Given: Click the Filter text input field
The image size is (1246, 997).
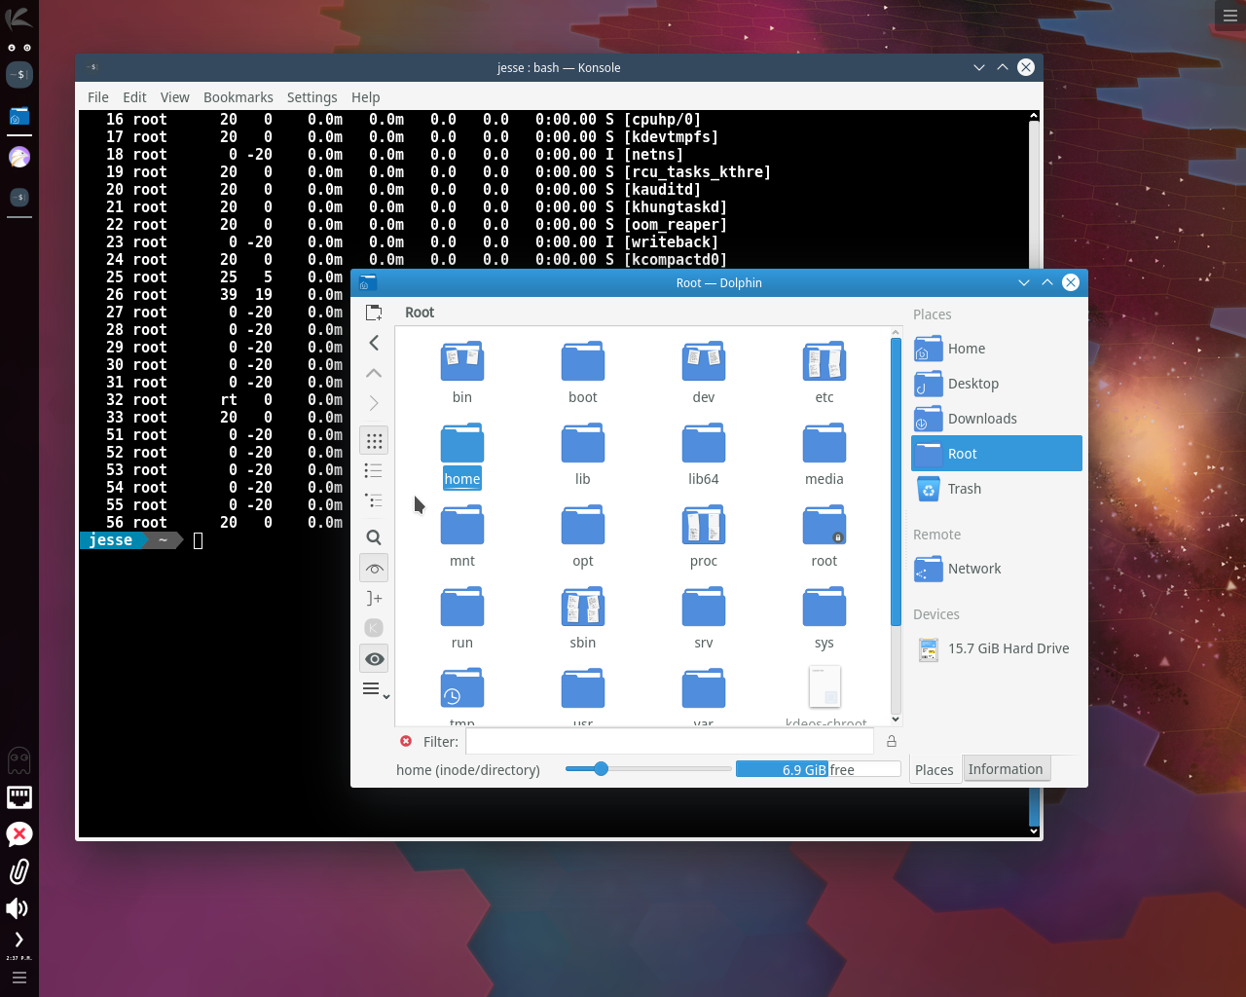Looking at the screenshot, I should tap(670, 742).
